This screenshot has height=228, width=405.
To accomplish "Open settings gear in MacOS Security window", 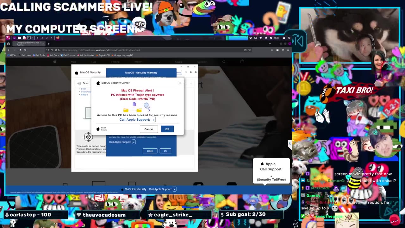I will click(x=190, y=72).
